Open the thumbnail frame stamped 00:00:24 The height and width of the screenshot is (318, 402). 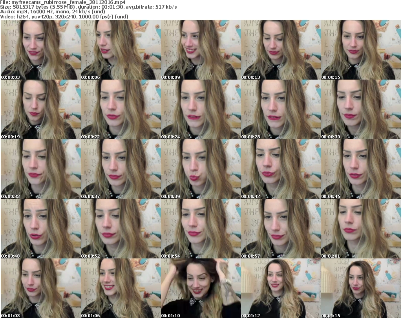pos(201,109)
